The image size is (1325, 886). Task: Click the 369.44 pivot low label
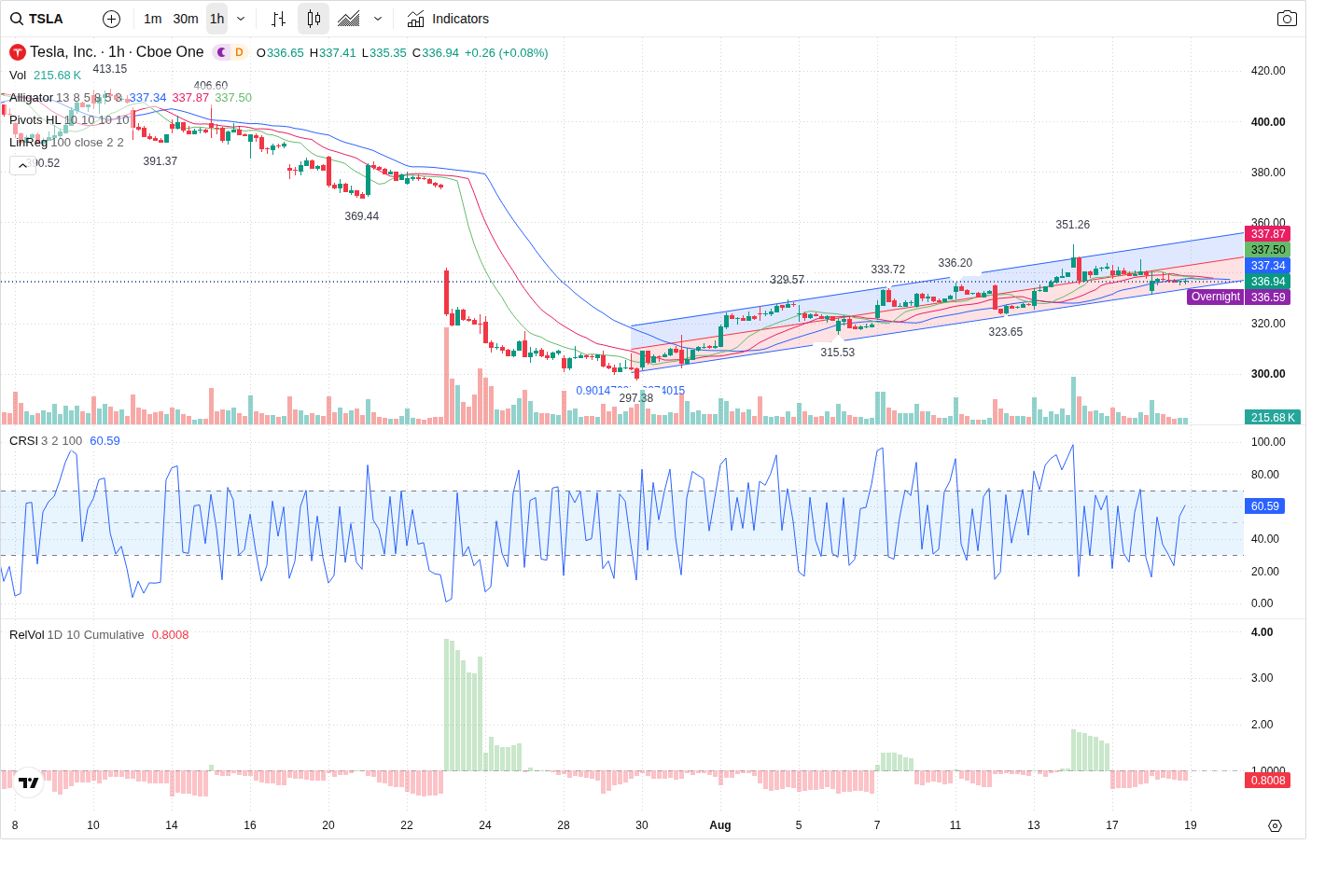point(362,216)
